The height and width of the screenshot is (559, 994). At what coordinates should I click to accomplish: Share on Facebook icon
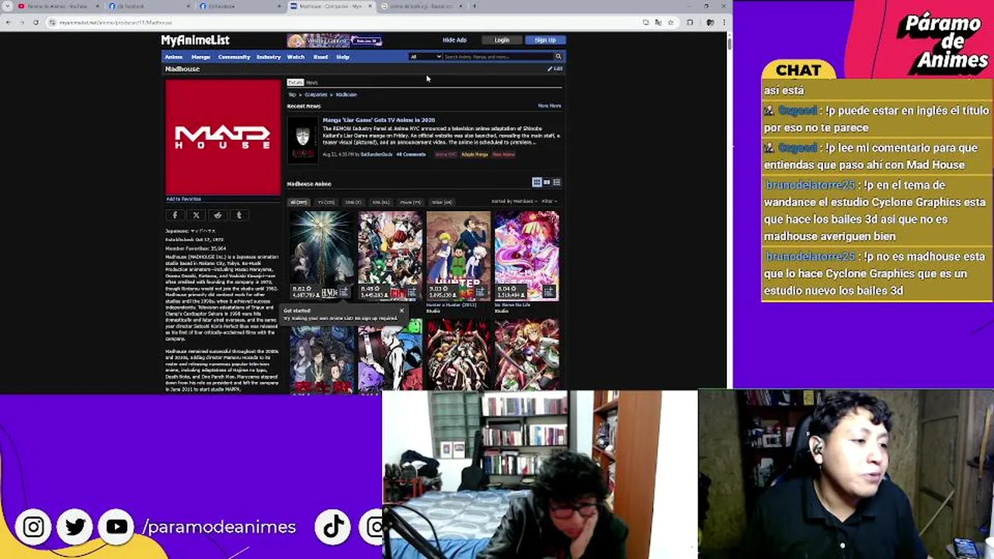[x=175, y=215]
